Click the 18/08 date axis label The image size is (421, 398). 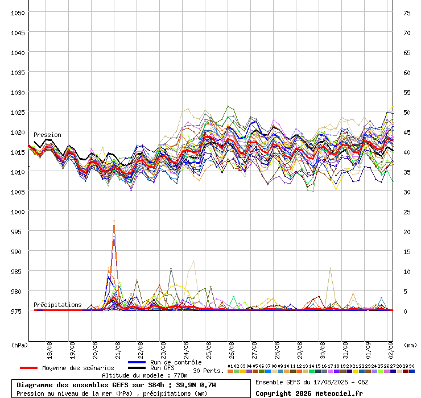[x=49, y=350]
